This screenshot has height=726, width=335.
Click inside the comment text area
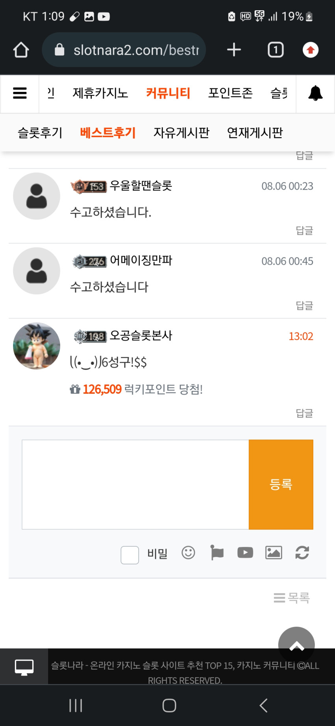[135, 484]
